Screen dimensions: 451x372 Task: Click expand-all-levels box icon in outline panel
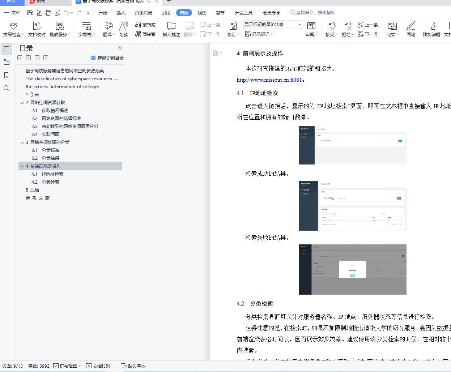click(37, 58)
